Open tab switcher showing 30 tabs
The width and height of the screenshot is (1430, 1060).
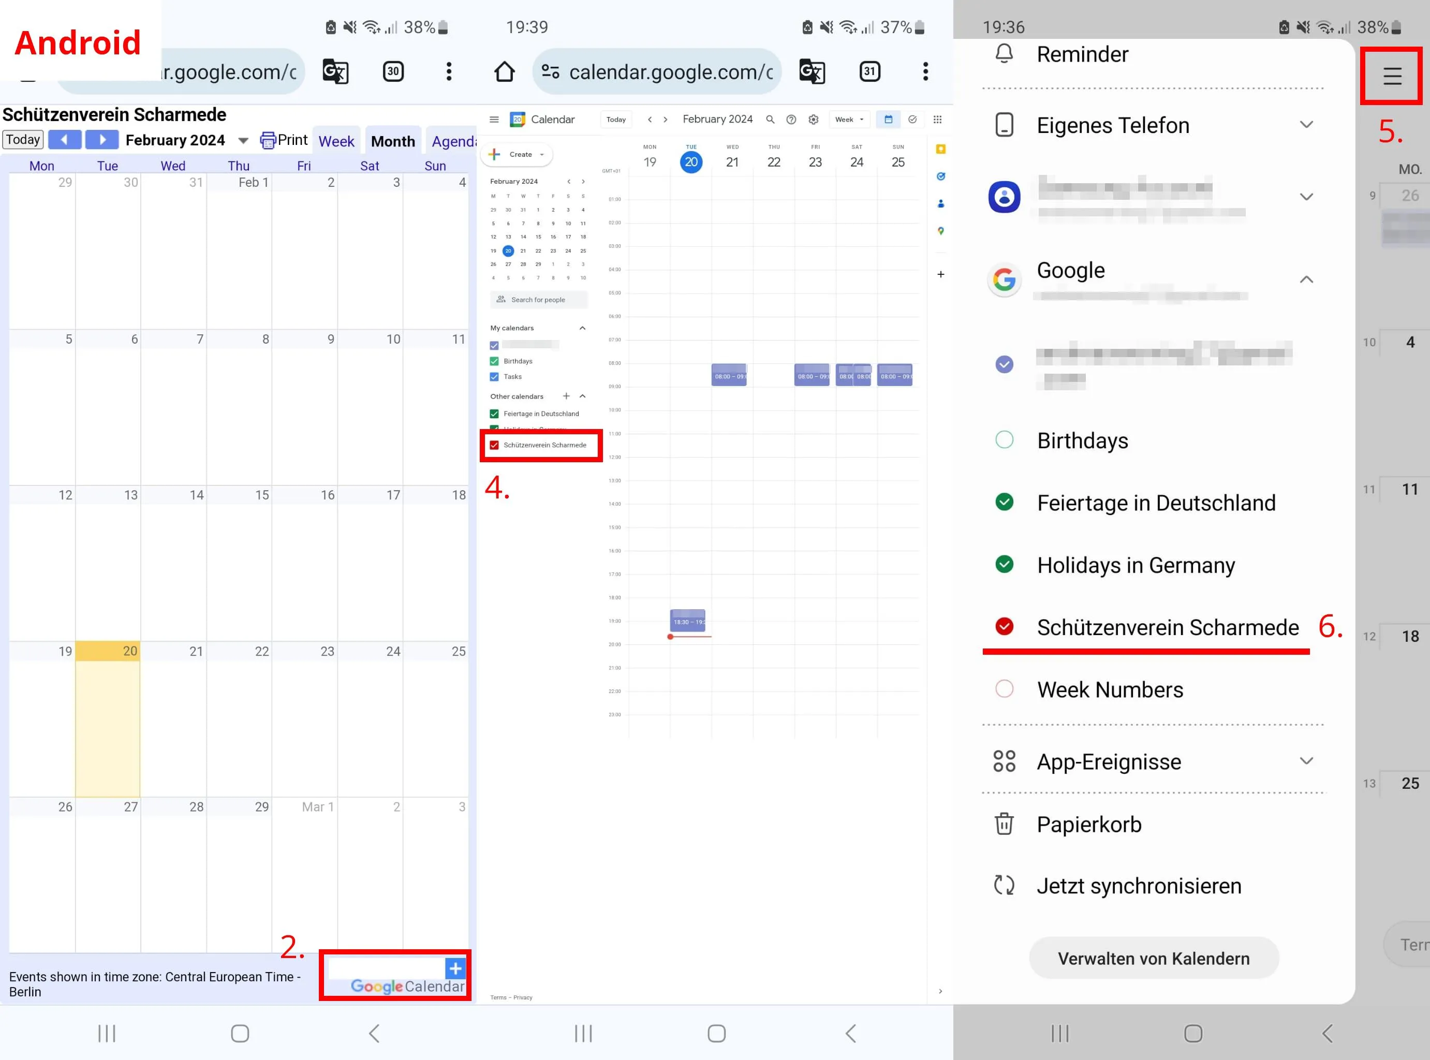(x=393, y=71)
